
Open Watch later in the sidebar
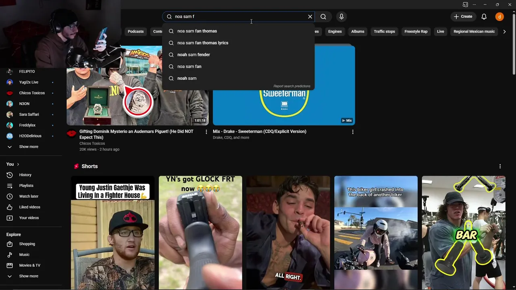pyautogui.click(x=31, y=196)
